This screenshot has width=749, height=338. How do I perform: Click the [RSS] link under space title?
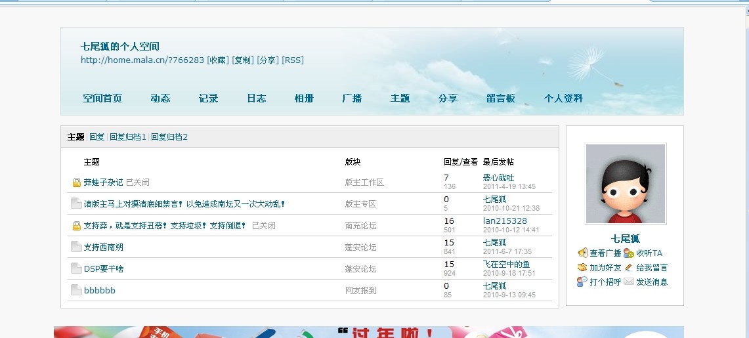[293, 60]
